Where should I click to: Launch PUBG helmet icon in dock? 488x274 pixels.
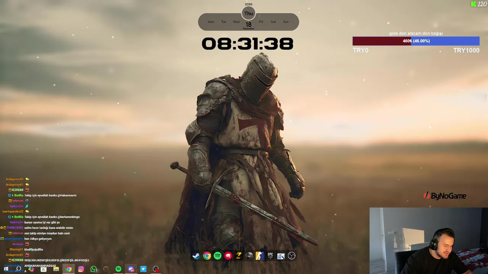249,256
